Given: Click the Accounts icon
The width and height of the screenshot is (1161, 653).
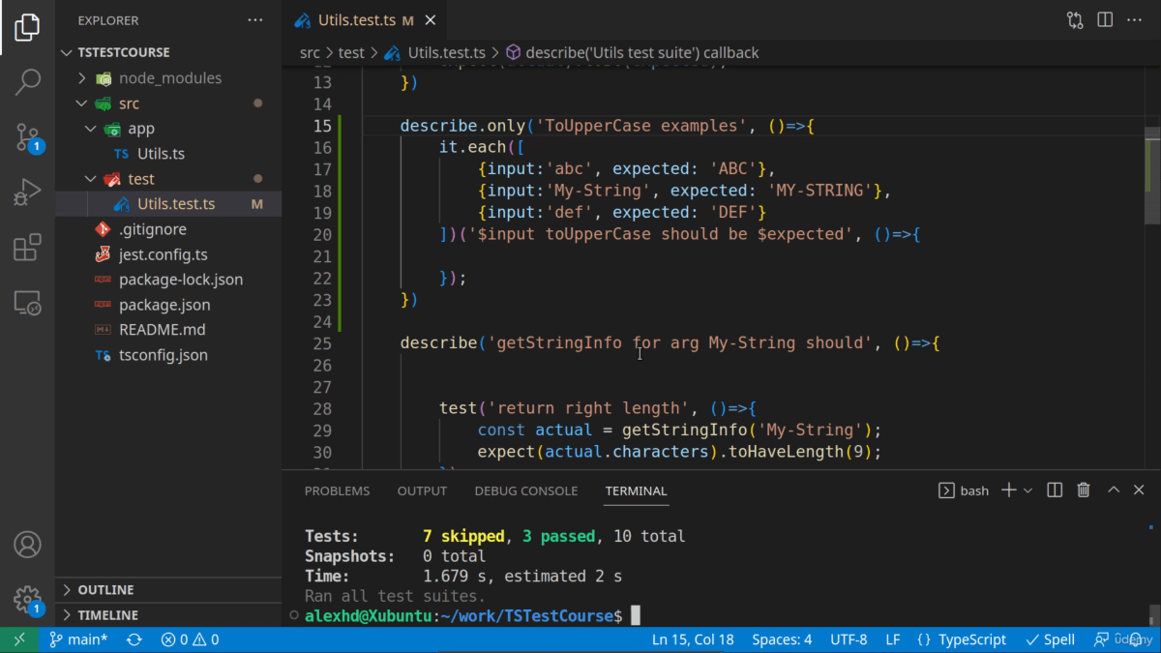Looking at the screenshot, I should [27, 545].
